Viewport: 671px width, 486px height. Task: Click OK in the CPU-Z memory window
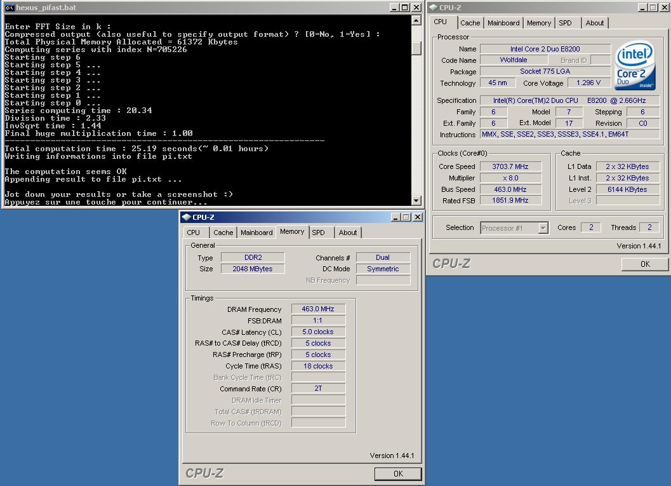pyautogui.click(x=398, y=473)
